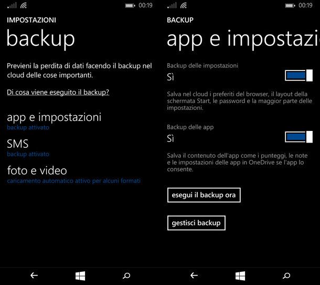Tap the battery icon above the BACKUP header
The width and height of the screenshot is (320, 285).
click(x=290, y=5)
